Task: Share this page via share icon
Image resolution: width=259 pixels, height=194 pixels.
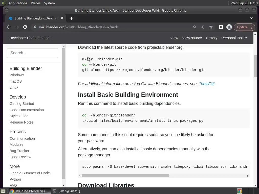Action: coord(203,27)
